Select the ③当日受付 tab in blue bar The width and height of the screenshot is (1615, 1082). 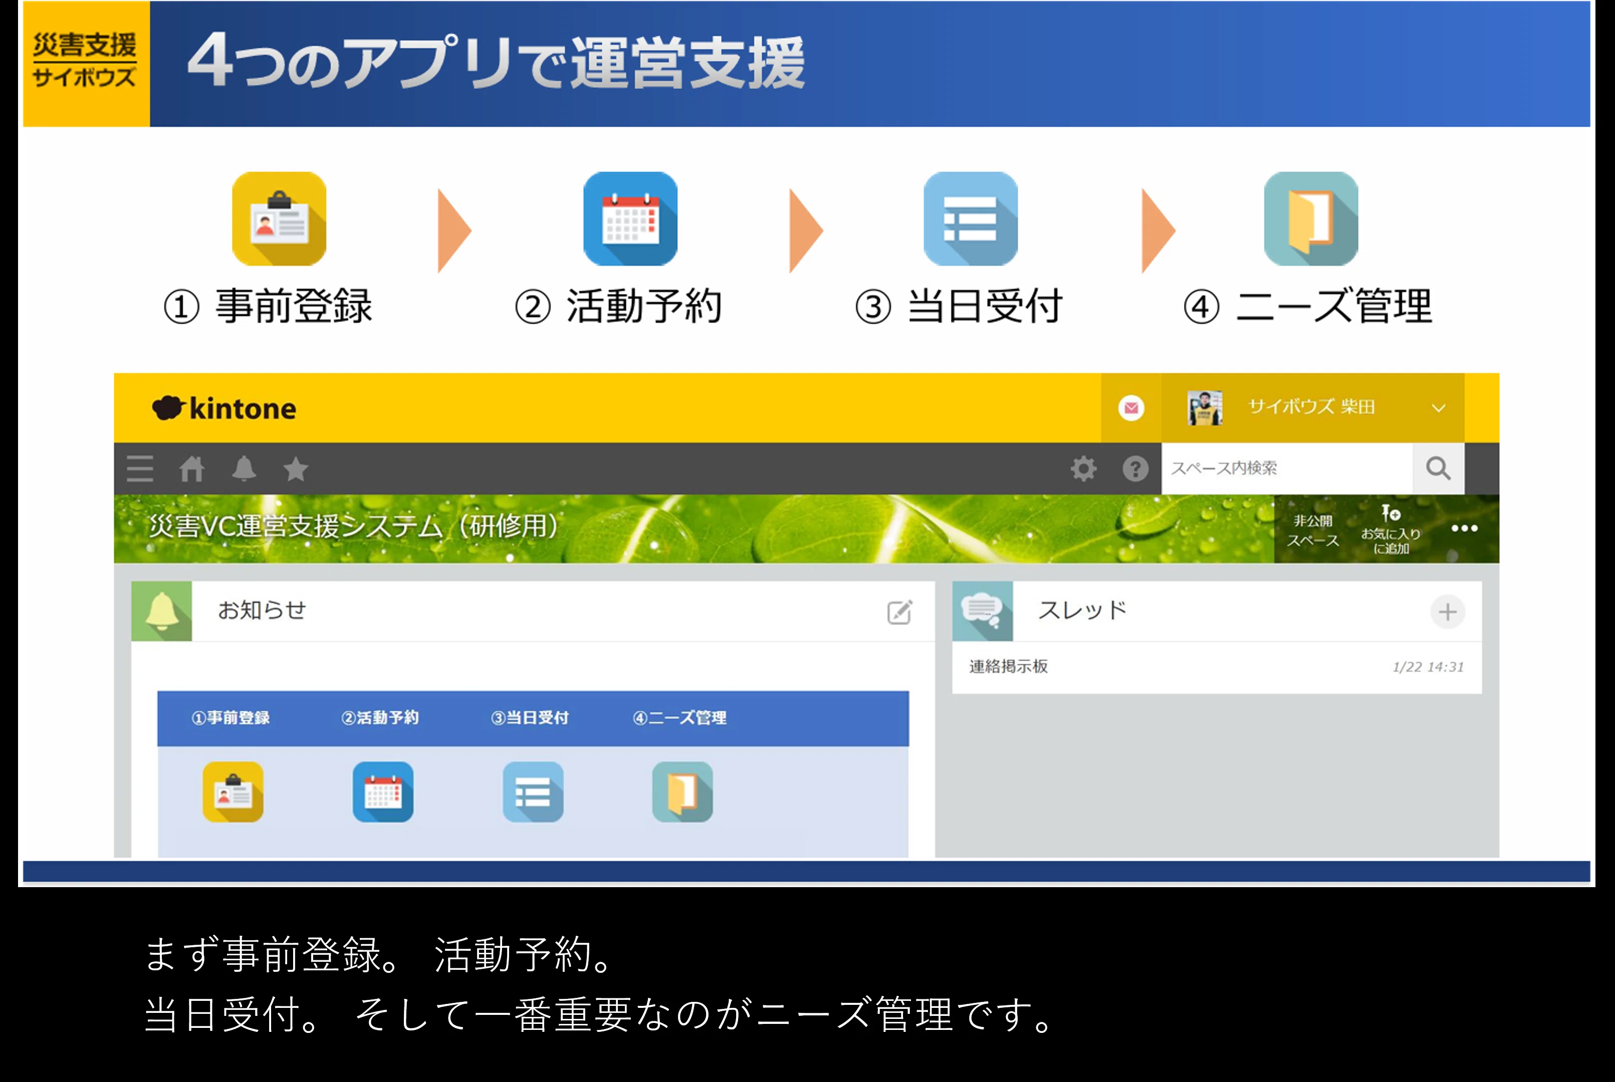pos(530,718)
